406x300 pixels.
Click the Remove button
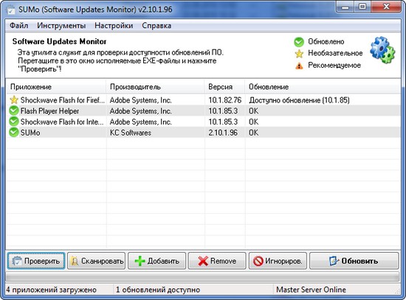coord(217,261)
